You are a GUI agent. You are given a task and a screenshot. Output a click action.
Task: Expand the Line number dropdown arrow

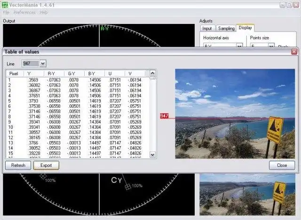click(43, 63)
